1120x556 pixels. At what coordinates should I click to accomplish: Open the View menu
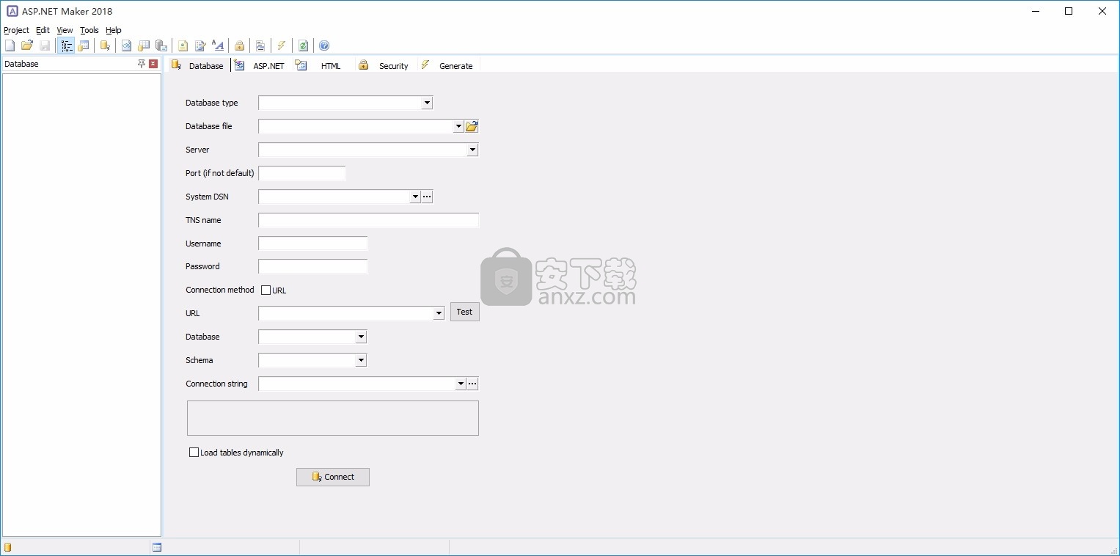[x=65, y=30]
